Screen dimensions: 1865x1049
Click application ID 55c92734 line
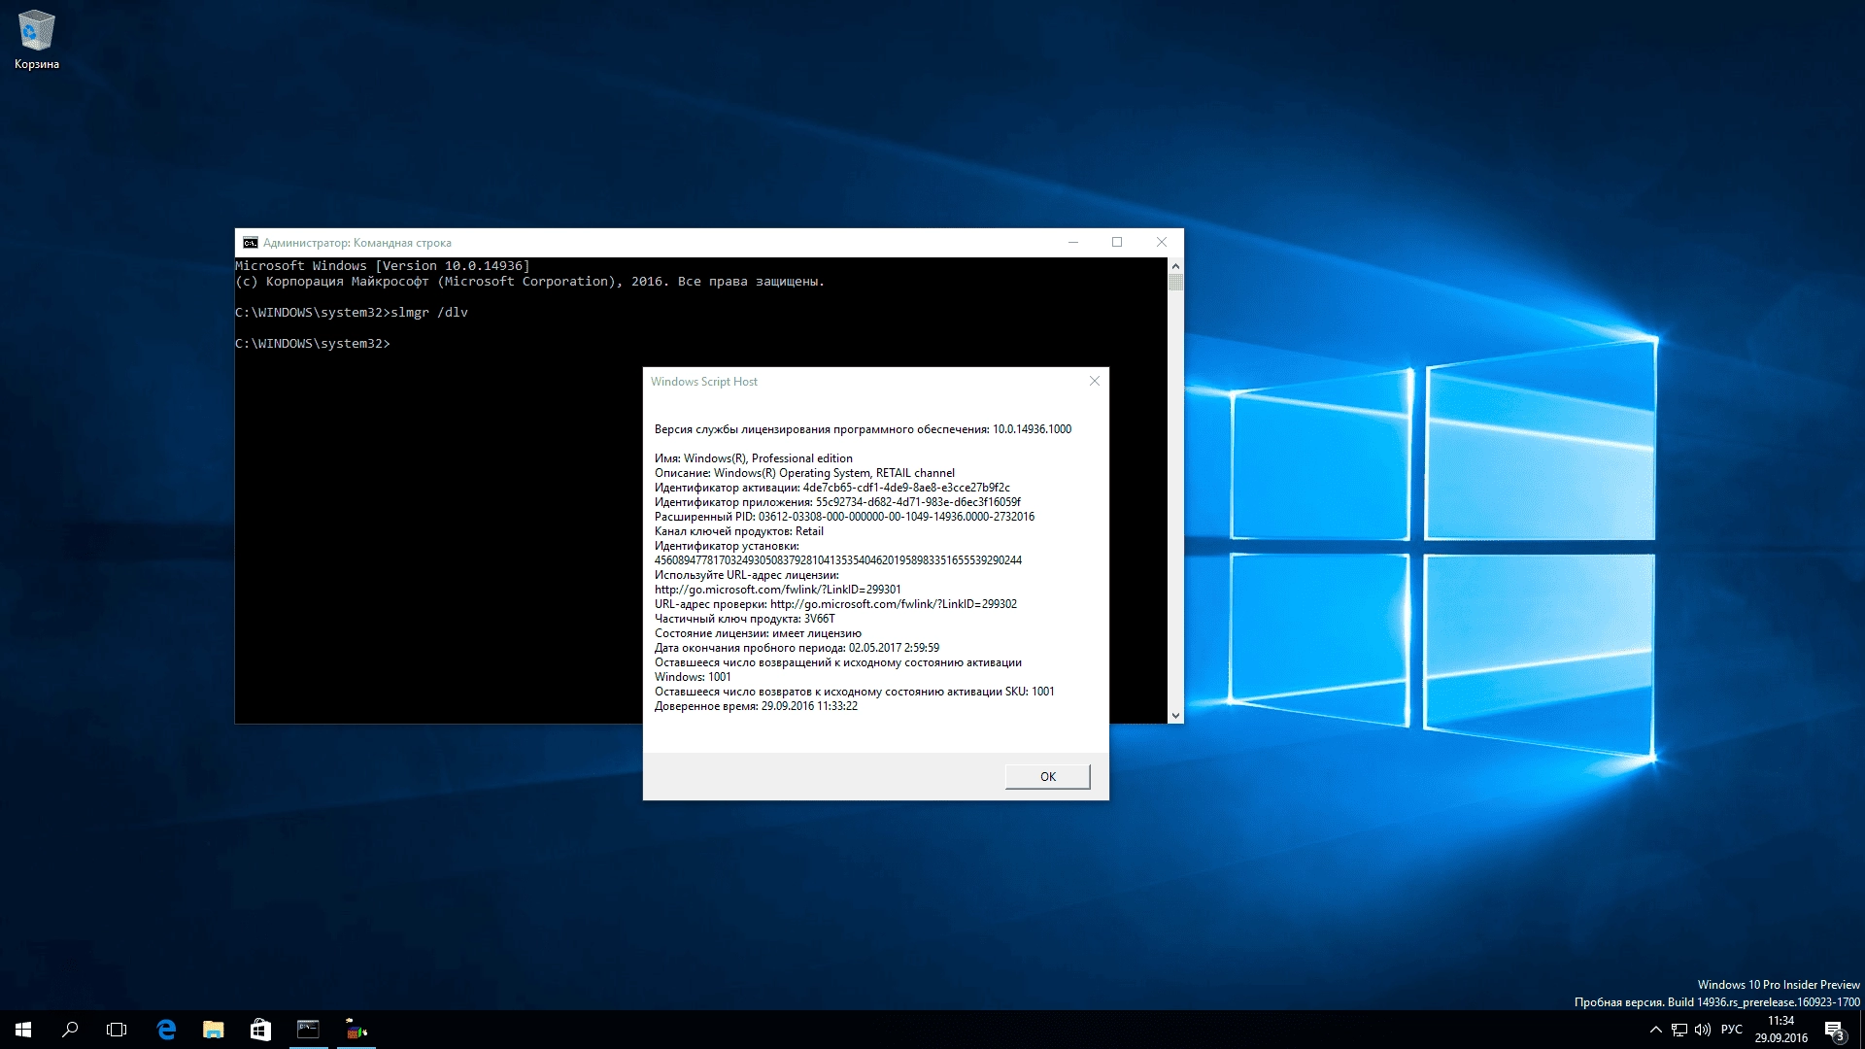[x=837, y=502]
